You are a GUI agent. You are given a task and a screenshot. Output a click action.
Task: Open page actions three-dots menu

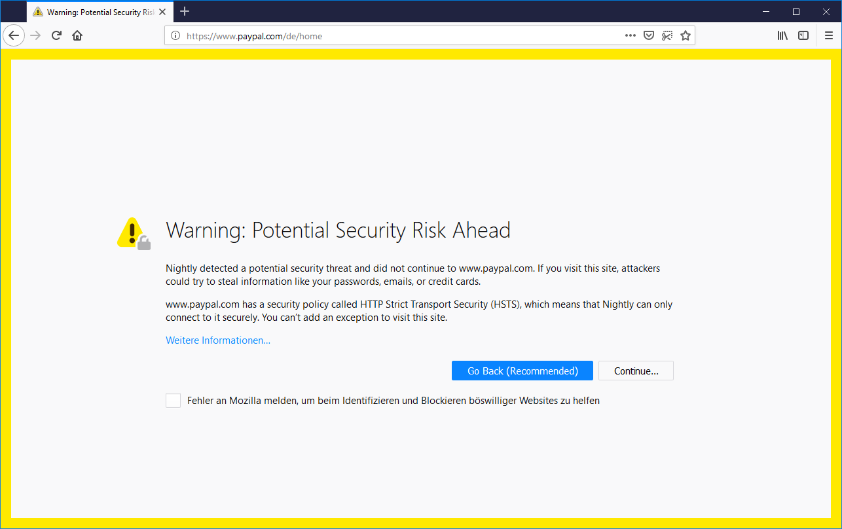[x=631, y=35]
